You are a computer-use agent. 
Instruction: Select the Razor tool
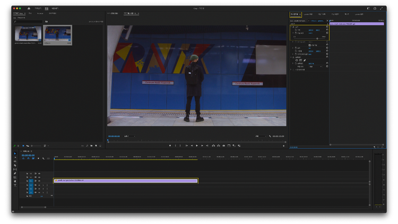click(15, 166)
